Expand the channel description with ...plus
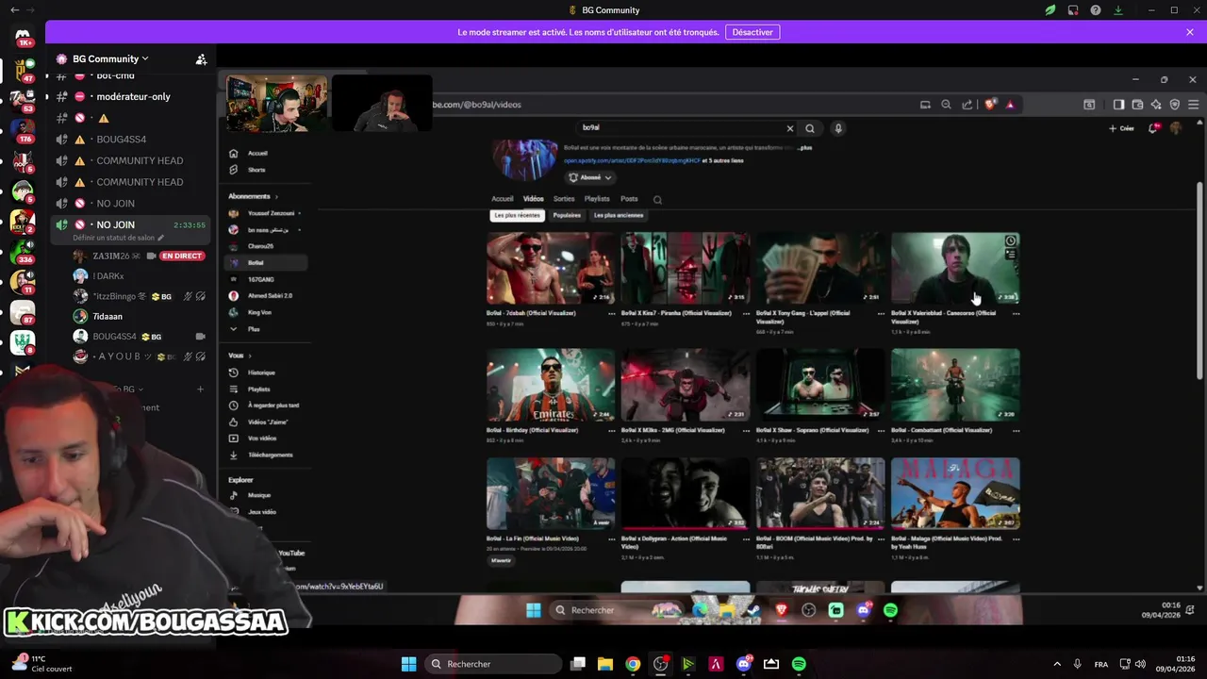 [x=804, y=148]
